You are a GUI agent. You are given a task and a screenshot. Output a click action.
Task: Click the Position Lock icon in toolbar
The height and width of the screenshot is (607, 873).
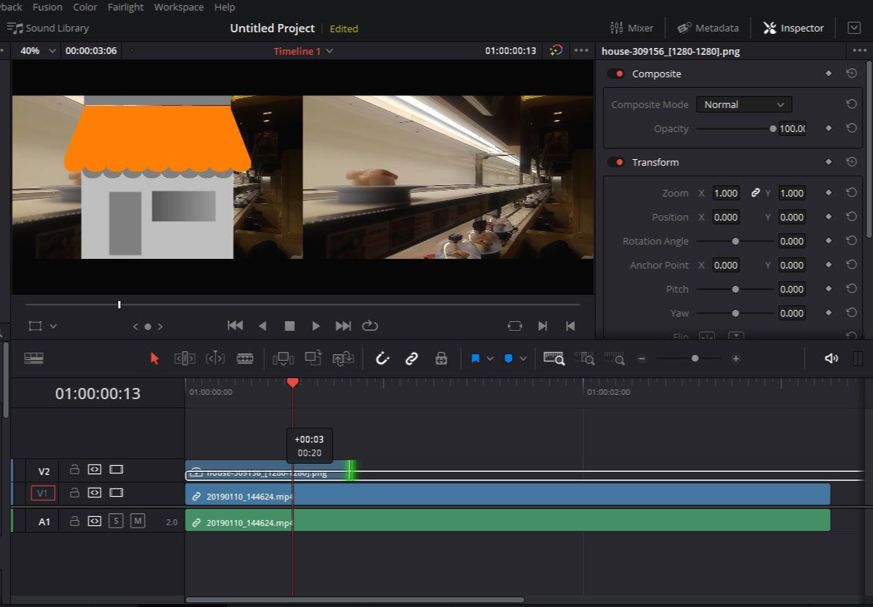click(x=441, y=359)
